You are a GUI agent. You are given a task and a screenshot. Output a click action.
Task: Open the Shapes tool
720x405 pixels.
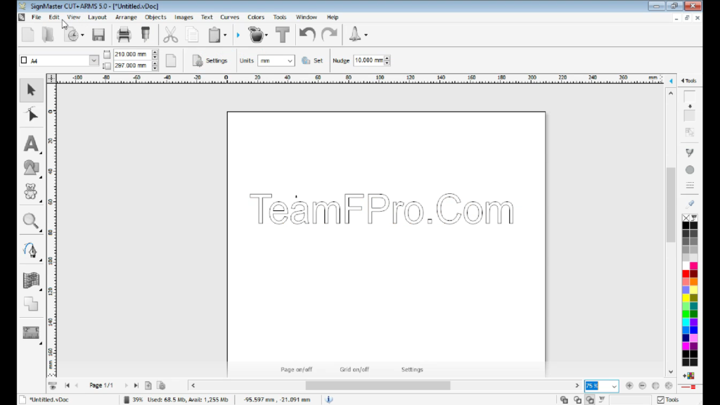31,168
